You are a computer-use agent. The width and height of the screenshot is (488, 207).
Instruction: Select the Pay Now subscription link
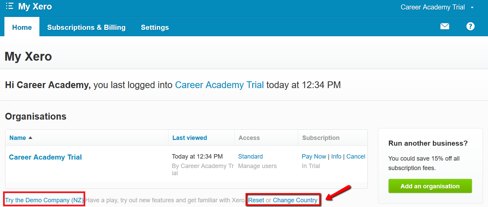[x=314, y=157]
